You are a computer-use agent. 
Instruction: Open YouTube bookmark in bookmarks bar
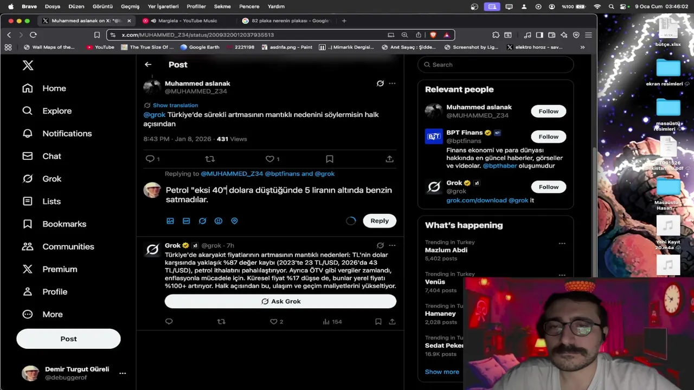point(100,47)
